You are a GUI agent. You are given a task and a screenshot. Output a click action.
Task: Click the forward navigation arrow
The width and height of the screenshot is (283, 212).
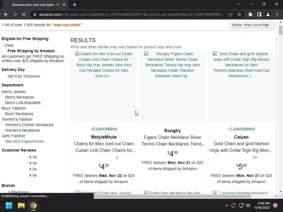pyautogui.click(x=15, y=14)
